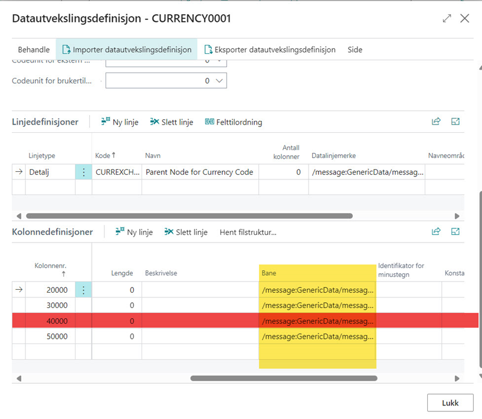This screenshot has width=482, height=419.
Task: Select column number 40000 cell
Action: pos(50,321)
